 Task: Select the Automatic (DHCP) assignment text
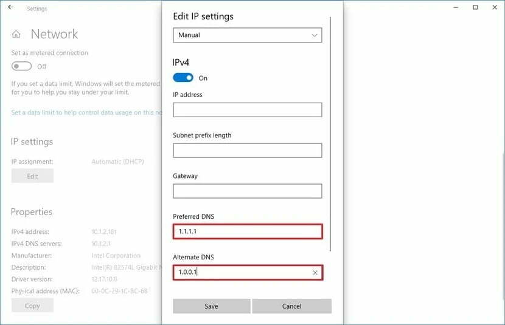pos(118,162)
